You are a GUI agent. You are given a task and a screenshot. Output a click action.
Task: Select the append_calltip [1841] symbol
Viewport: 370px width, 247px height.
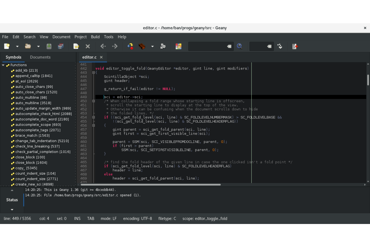[34, 76]
